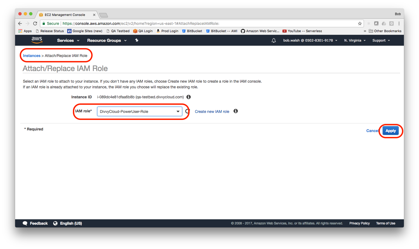The image size is (419, 249).
Task: Click the instance ID i-089dc4e81dfaa6b8b text
Action: (x=116, y=97)
